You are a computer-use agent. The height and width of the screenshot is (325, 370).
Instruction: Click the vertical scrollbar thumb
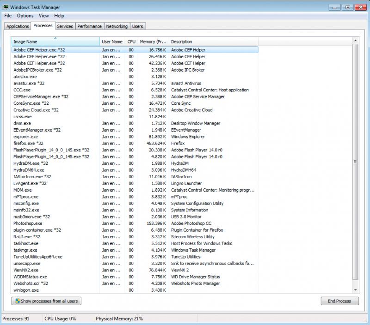pyautogui.click(x=355, y=162)
